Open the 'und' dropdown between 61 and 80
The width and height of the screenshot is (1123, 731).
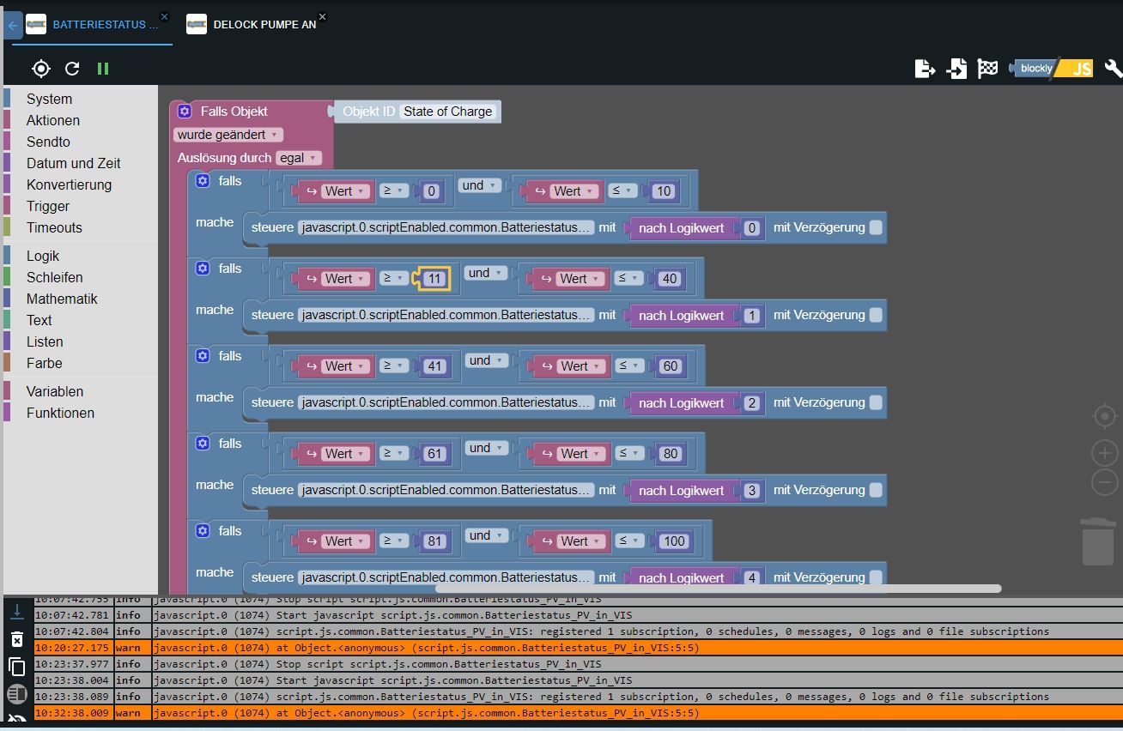[487, 448]
